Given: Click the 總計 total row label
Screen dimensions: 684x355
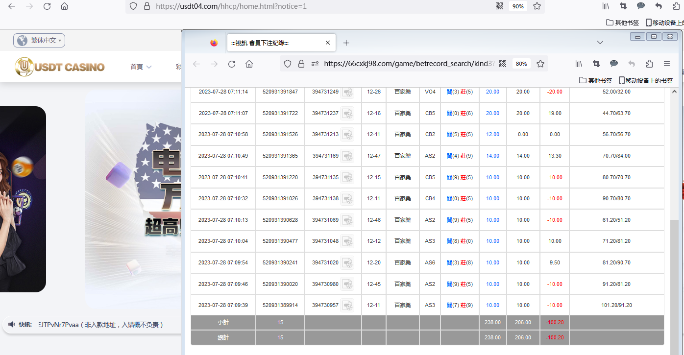Looking at the screenshot, I should pos(223,338).
